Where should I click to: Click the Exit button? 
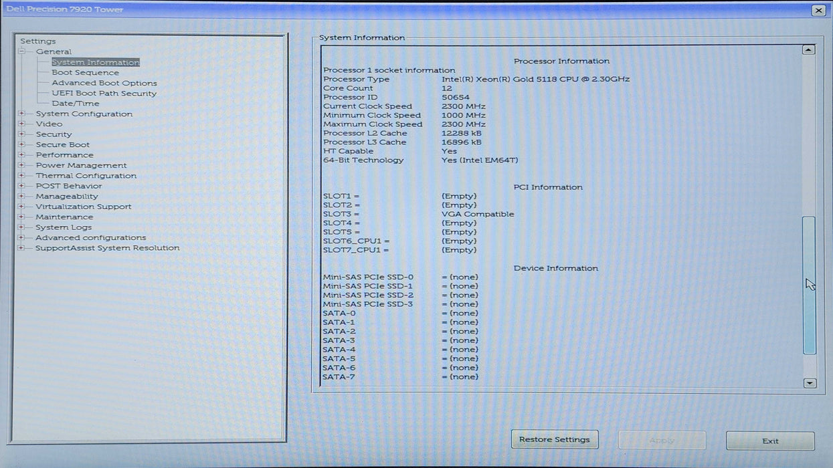[x=769, y=441]
